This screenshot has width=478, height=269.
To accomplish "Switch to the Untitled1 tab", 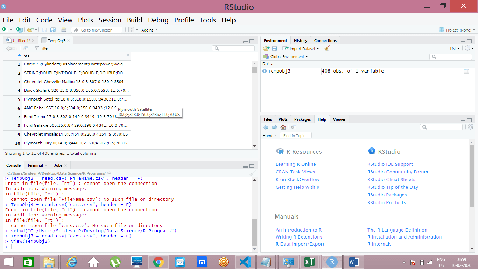I will tap(21, 41).
